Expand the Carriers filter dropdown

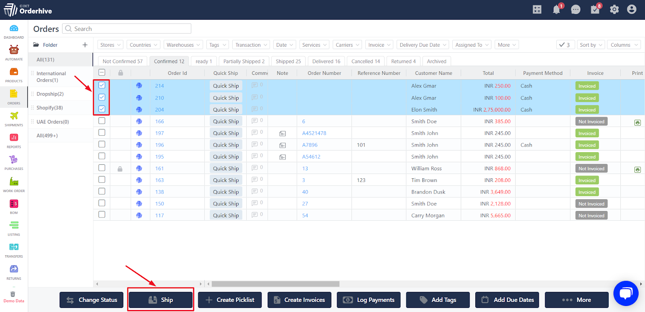coord(347,45)
